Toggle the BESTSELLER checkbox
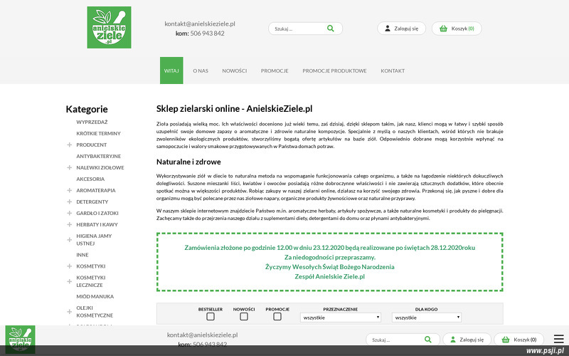The height and width of the screenshot is (356, 569). pos(211,316)
